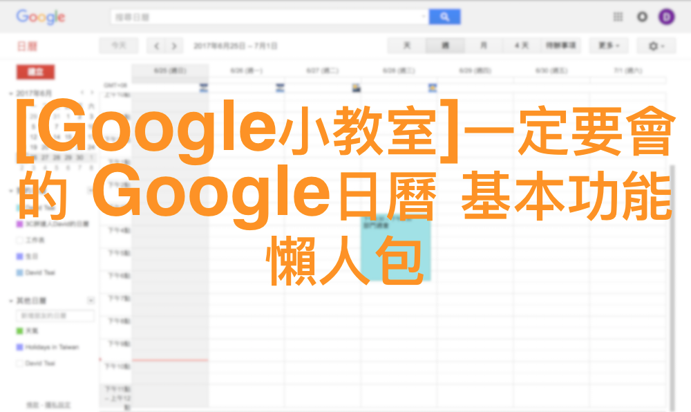Jump to today with 今天 button
Image resolution: width=691 pixels, height=412 pixels.
pyautogui.click(x=119, y=46)
